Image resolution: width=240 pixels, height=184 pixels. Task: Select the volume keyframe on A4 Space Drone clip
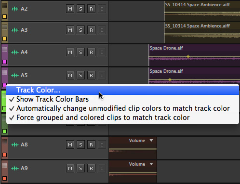tap(188, 56)
